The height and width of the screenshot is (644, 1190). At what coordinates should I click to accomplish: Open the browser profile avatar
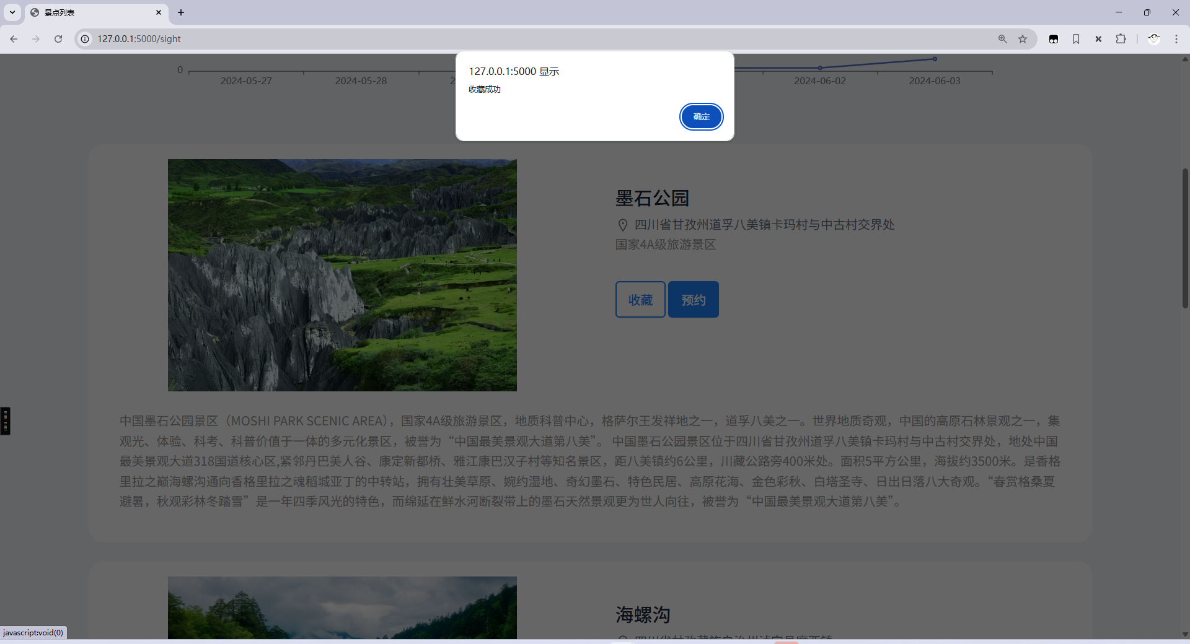point(1154,39)
